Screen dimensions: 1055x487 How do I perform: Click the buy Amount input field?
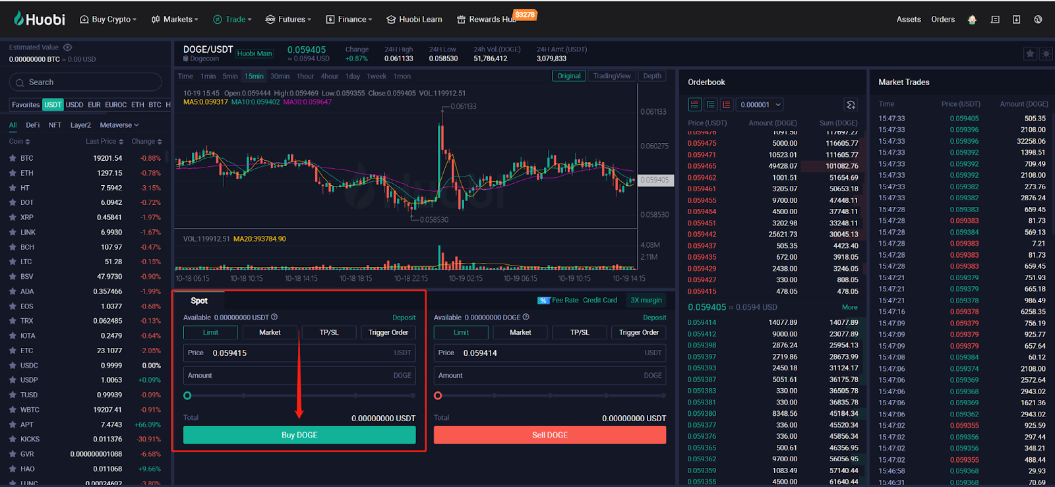(299, 376)
